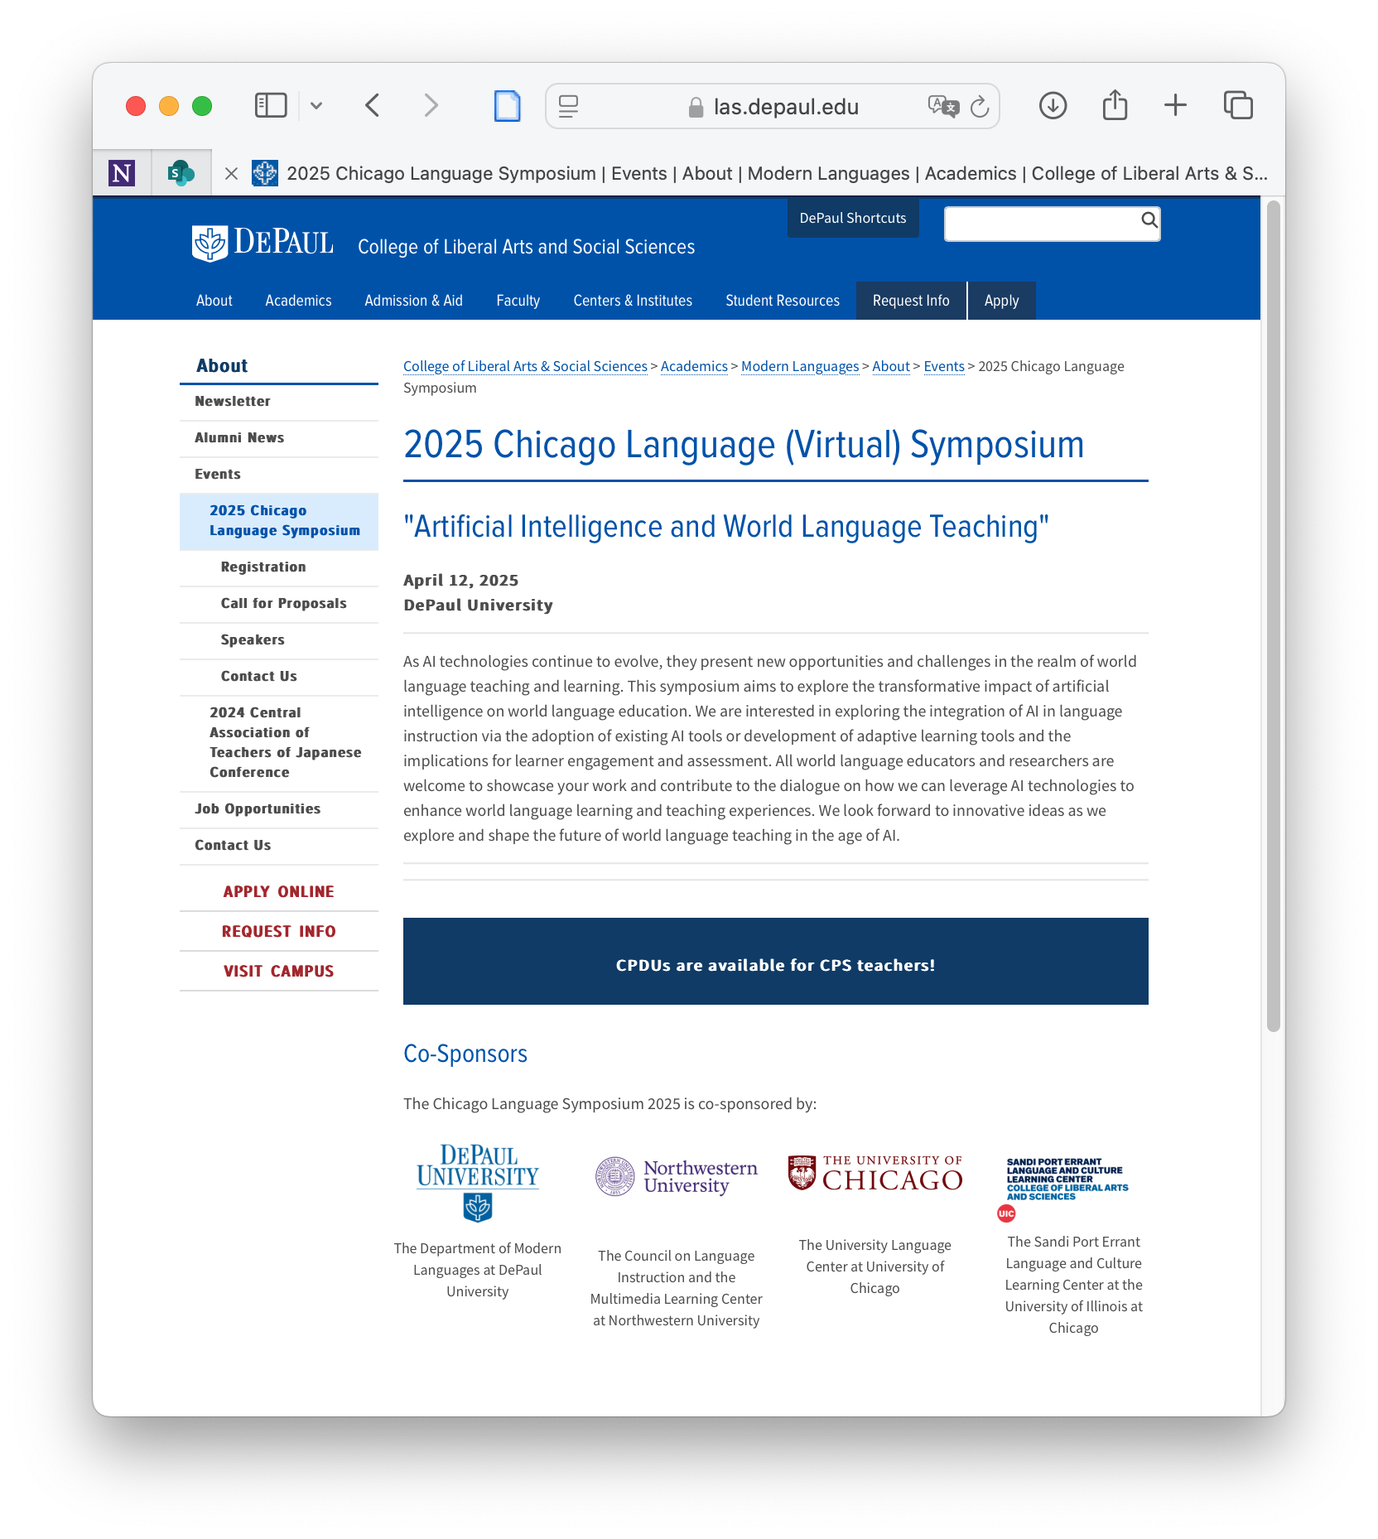This screenshot has width=1378, height=1539.
Task: Click the April 12, 2025 date text
Action: [x=461, y=580]
